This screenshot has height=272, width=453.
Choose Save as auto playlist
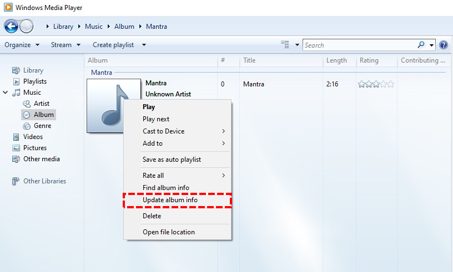tap(178, 160)
